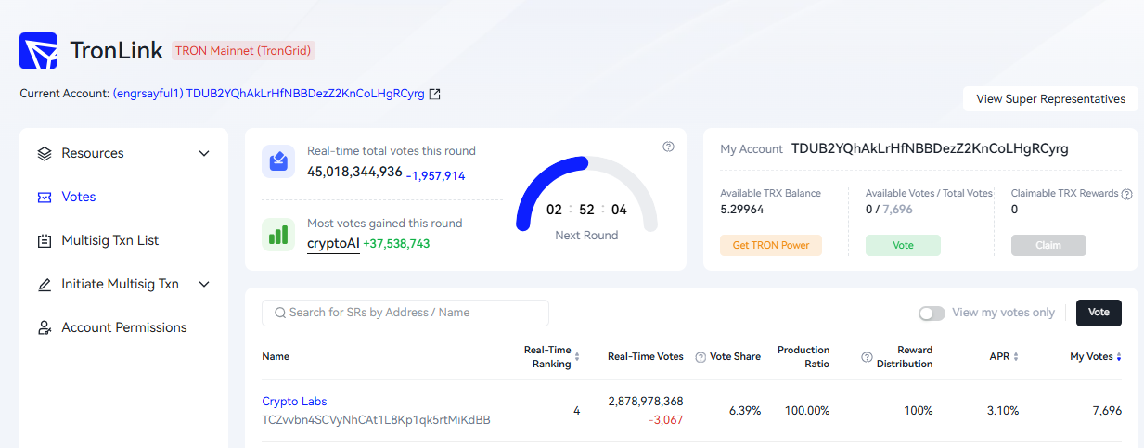Expand the Initiate Multisig Txn chevron
This screenshot has height=448, width=1144.
[x=204, y=285]
